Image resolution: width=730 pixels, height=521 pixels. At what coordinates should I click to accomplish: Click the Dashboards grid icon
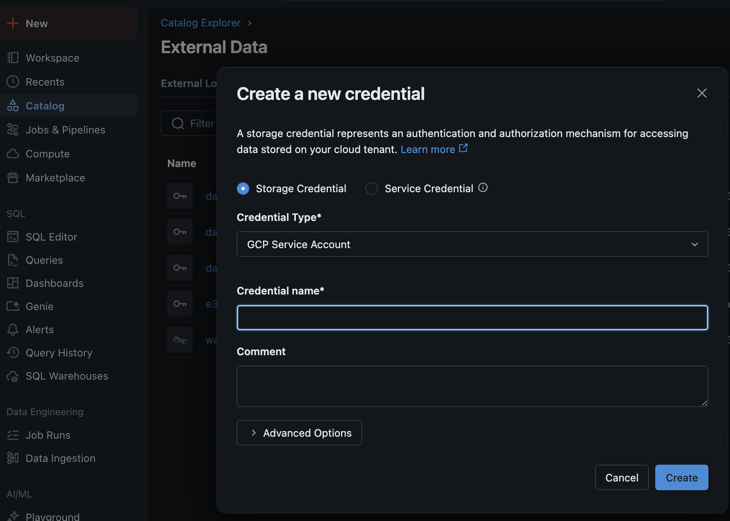(x=13, y=283)
